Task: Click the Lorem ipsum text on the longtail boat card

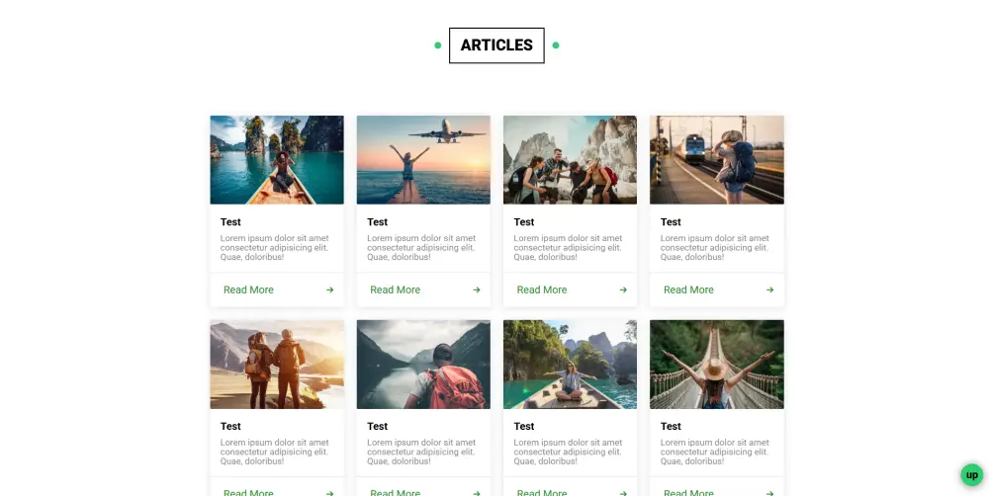Action: point(274,248)
